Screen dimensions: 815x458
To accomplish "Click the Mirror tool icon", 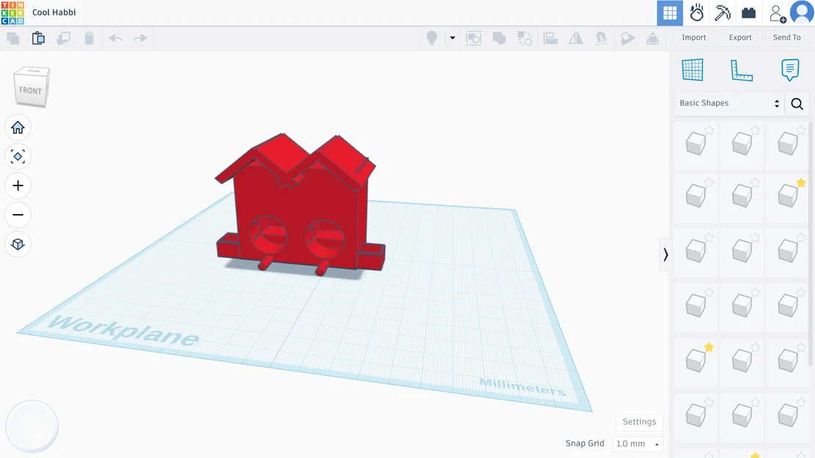I will [x=576, y=38].
